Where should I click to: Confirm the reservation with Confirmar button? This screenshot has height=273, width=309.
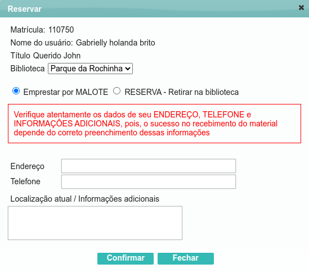point(126,258)
